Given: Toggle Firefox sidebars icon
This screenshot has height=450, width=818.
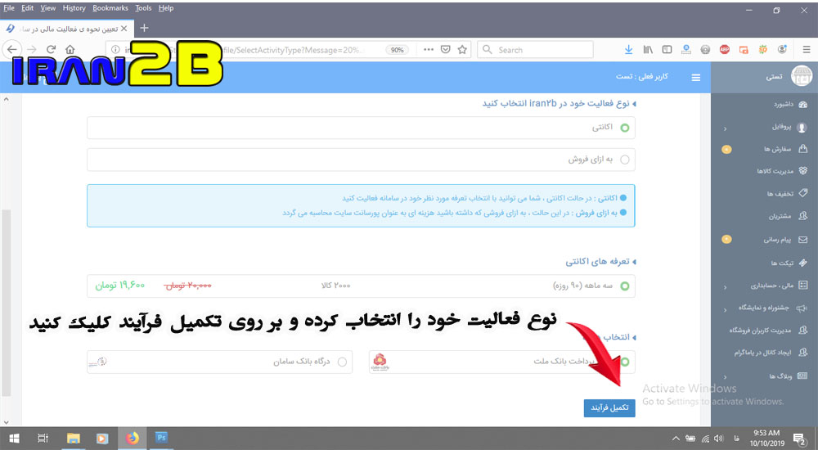Looking at the screenshot, I should click(x=667, y=50).
